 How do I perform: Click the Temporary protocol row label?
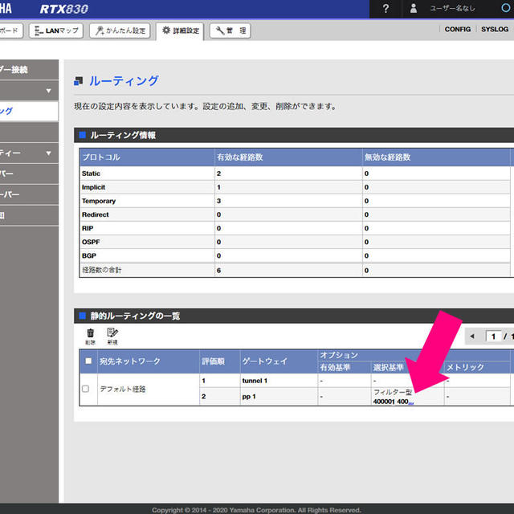tap(99, 201)
